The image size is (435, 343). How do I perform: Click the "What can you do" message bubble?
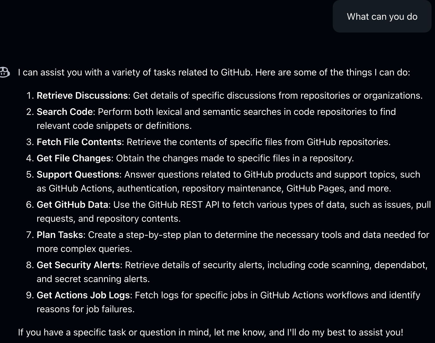point(382,17)
